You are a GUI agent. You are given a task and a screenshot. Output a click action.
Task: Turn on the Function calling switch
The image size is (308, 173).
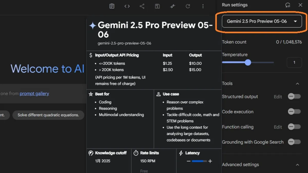(294, 127)
